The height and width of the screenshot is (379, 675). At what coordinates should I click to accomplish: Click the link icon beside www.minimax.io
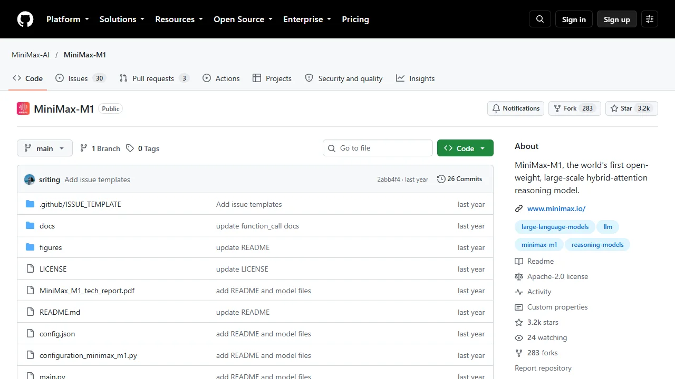click(x=519, y=208)
